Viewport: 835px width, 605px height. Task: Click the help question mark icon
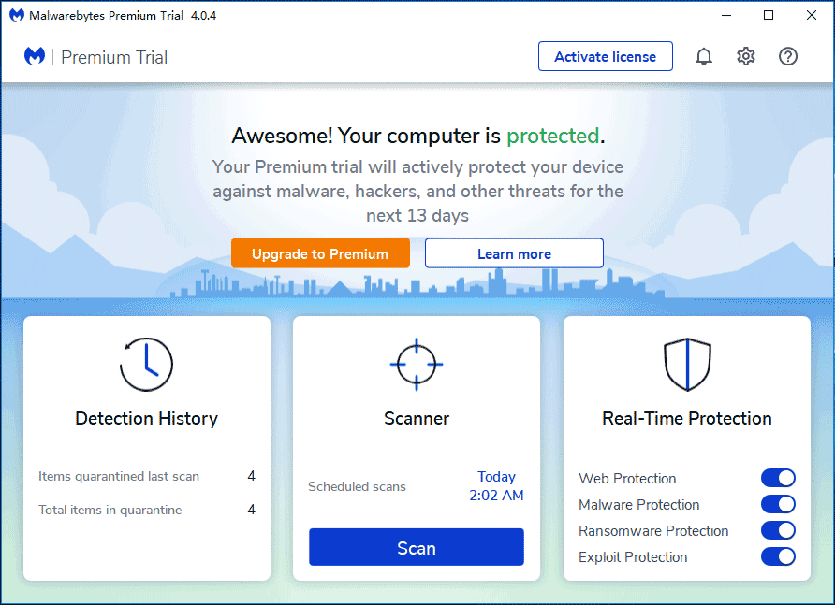click(x=787, y=56)
